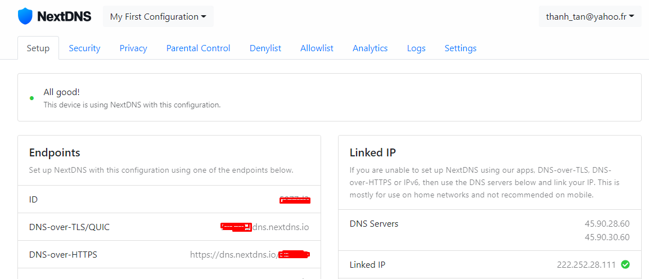Select the Denylist tab
This screenshot has width=649, height=279.
265,48
